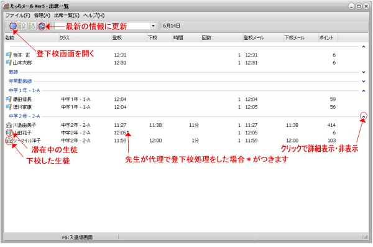Click the status icon beside 山本太郎
The width and height of the screenshot is (373, 247).
pyautogui.click(x=9, y=63)
